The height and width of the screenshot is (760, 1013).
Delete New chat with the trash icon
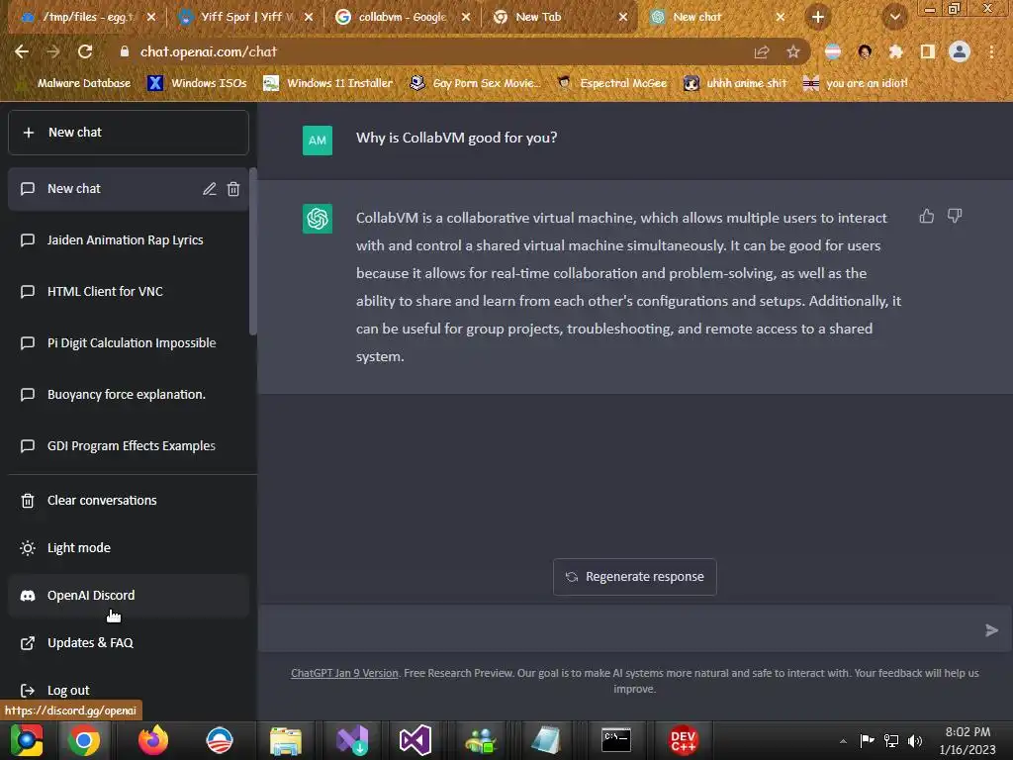tap(233, 189)
